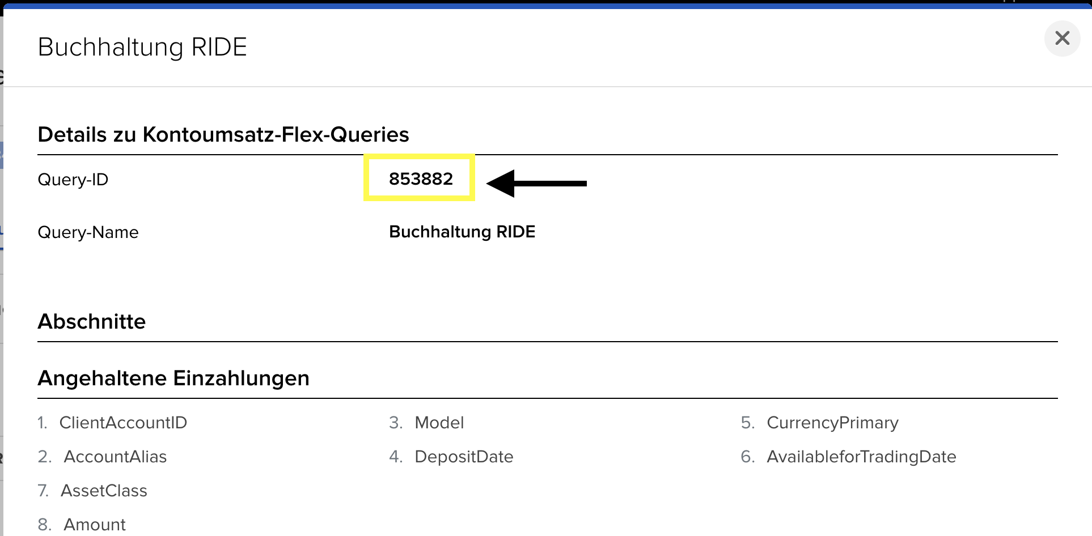This screenshot has height=536, width=1092.
Task: Click the dialog title Buchhaltung RIDE
Action: coord(142,47)
